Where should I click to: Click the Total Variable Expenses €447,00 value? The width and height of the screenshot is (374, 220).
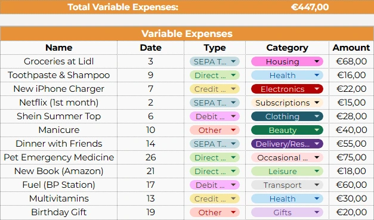(310, 7)
